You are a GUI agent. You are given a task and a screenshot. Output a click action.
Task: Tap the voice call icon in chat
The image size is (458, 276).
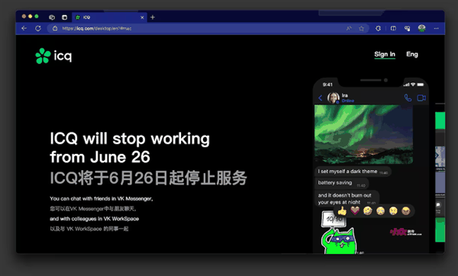(x=408, y=98)
